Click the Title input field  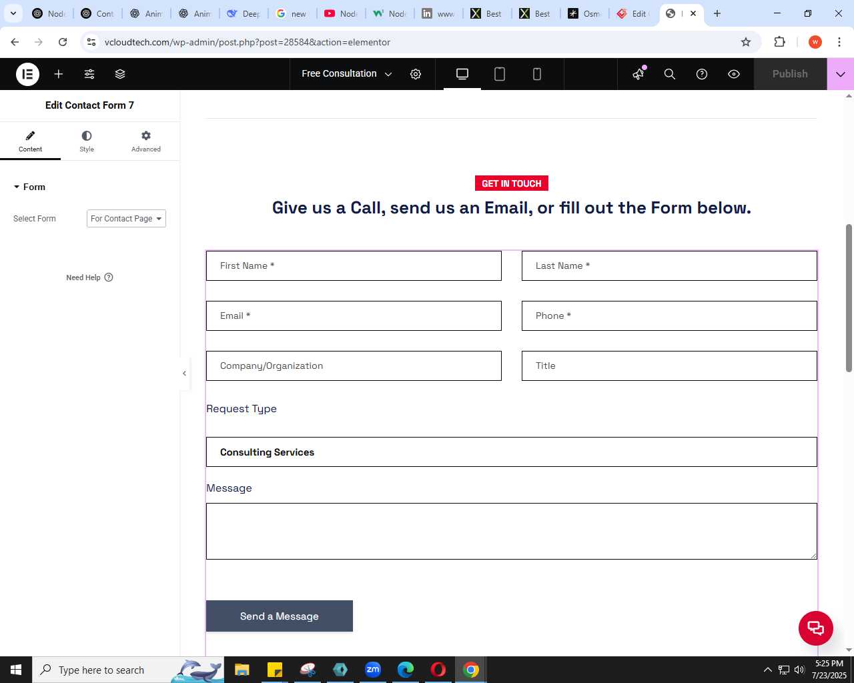click(x=669, y=366)
